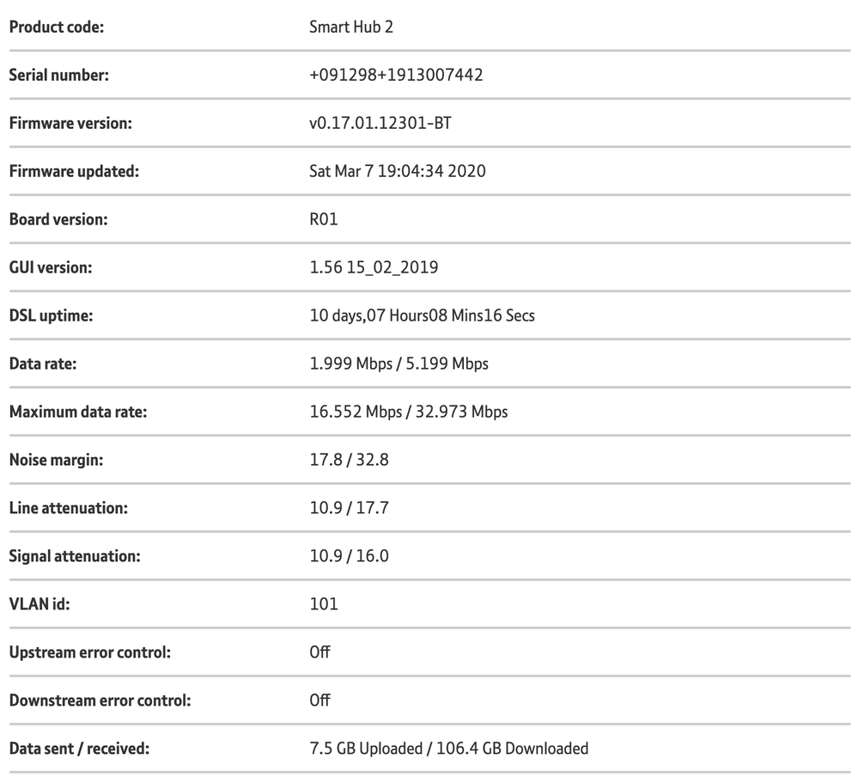Select the Smart Hub 2 value
Viewport: 858px width, 777px height.
point(350,27)
